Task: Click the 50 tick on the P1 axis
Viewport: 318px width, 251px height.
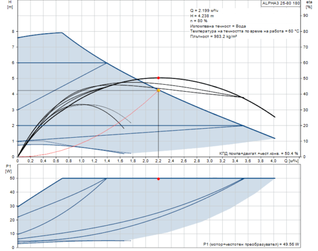Action: 11,178
